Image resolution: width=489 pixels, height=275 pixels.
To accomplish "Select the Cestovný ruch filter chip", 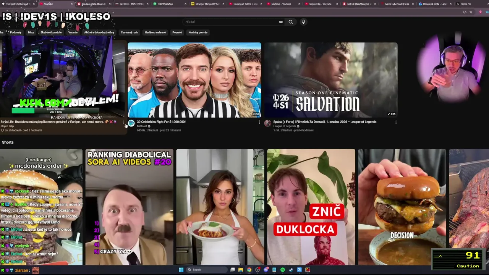I will coord(129,32).
